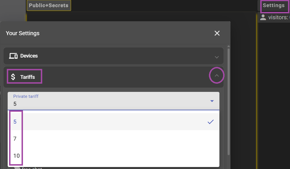Click the Private tariff field
290x169 pixels.
pos(114,101)
